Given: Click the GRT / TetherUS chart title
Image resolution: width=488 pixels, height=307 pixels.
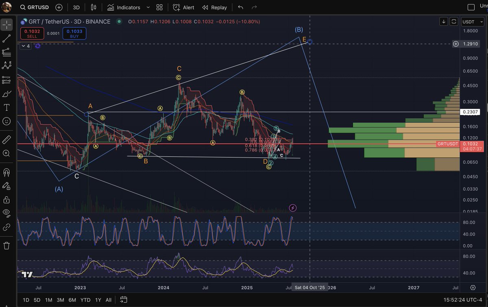Looking at the screenshot, I should [70, 22].
